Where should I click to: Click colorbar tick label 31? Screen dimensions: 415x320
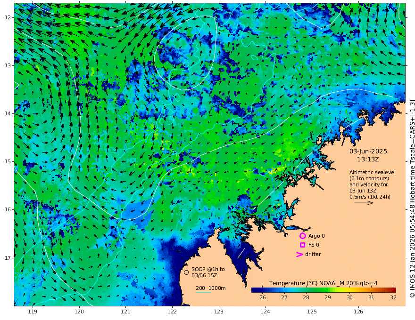[371, 297]
